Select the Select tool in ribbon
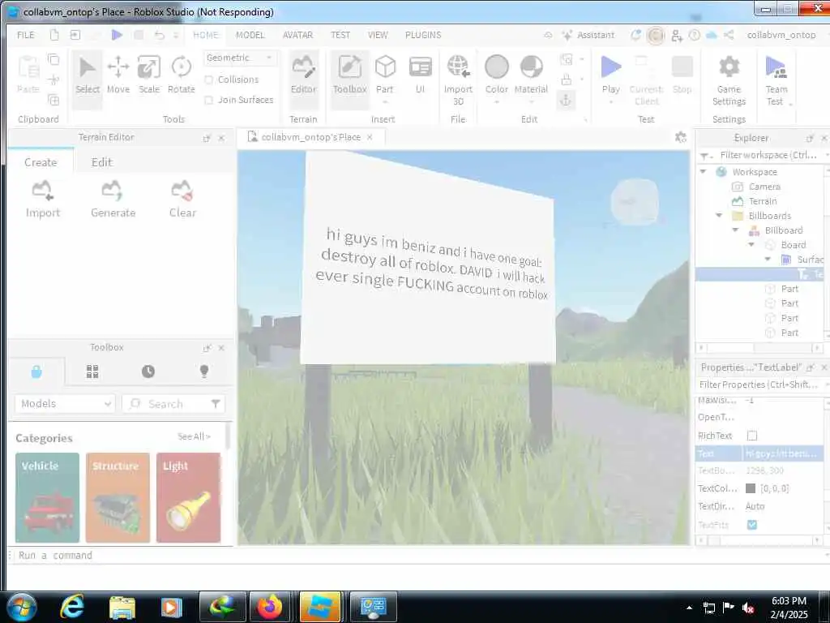Image resolution: width=830 pixels, height=623 pixels. (88, 79)
